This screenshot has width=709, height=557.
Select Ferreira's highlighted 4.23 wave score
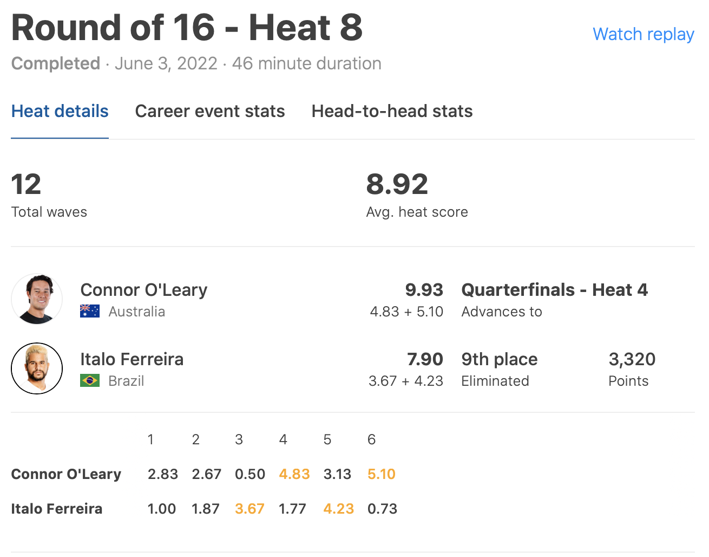[x=338, y=509]
